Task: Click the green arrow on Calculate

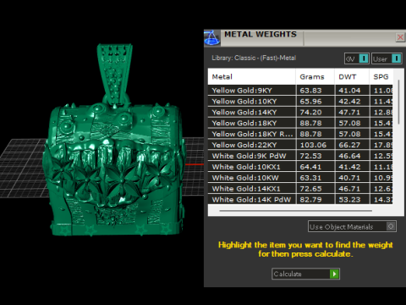Action: [x=334, y=274]
